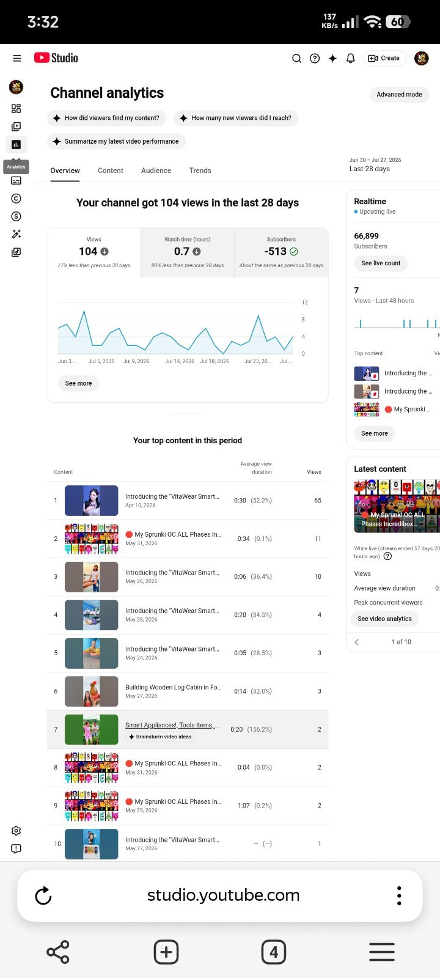The height and width of the screenshot is (978, 440).
Task: Open Subtitles section in sidebar
Action: point(16,180)
